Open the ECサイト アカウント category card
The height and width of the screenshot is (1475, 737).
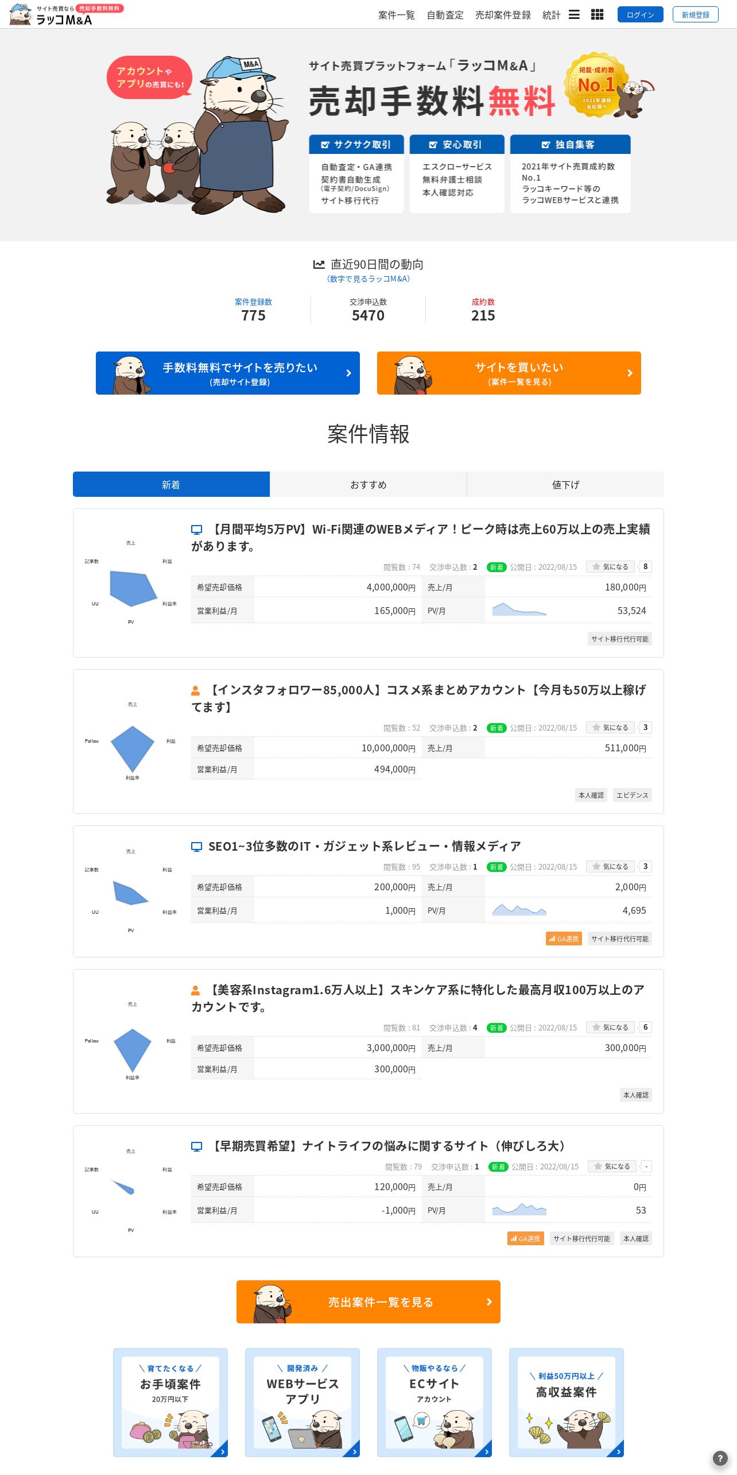pyautogui.click(x=435, y=1403)
